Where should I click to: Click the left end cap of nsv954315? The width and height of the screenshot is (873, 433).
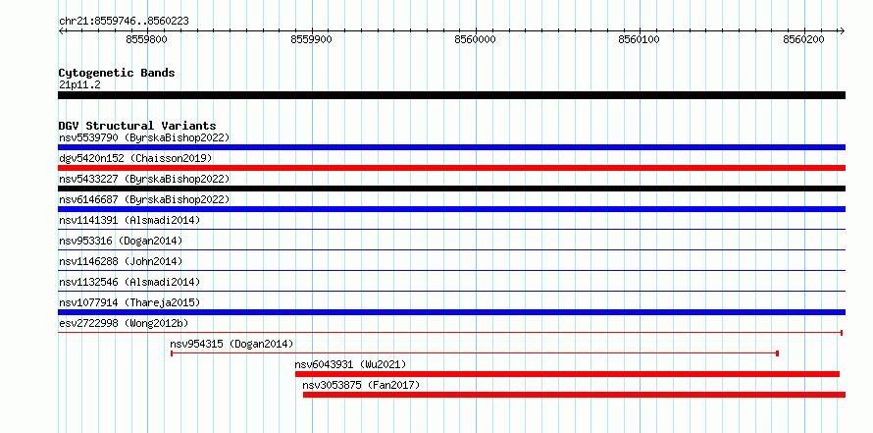pyautogui.click(x=172, y=353)
